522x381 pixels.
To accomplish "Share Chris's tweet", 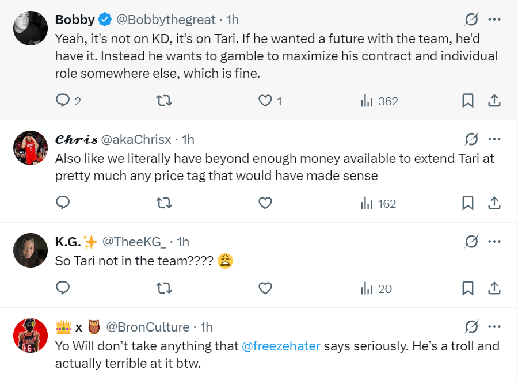I will tap(494, 203).
